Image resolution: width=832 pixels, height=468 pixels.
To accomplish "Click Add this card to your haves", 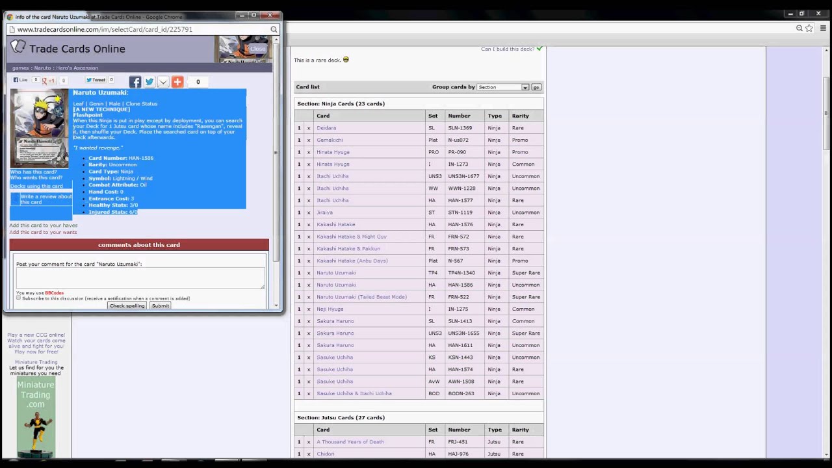I will point(43,225).
